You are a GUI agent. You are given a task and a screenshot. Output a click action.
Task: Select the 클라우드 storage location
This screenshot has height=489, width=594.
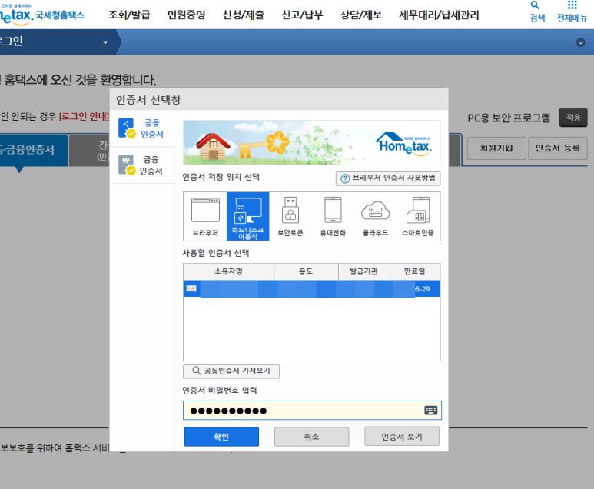point(375,217)
